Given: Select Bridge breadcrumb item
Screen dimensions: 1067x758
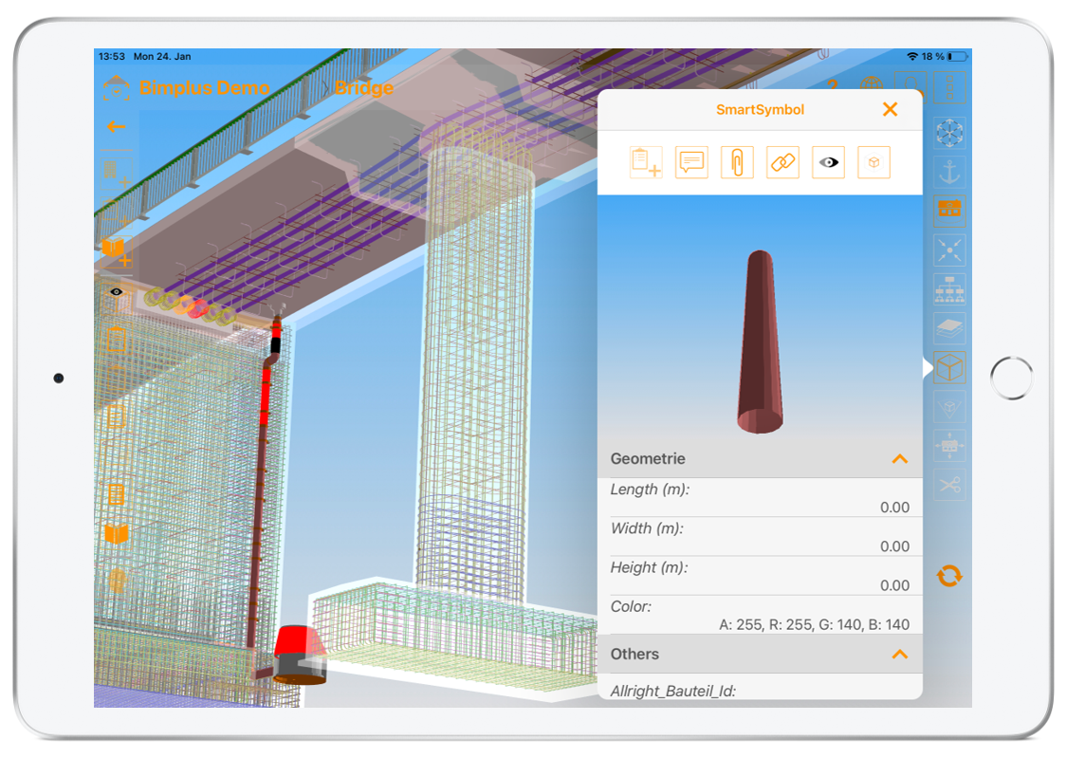Looking at the screenshot, I should click(363, 88).
